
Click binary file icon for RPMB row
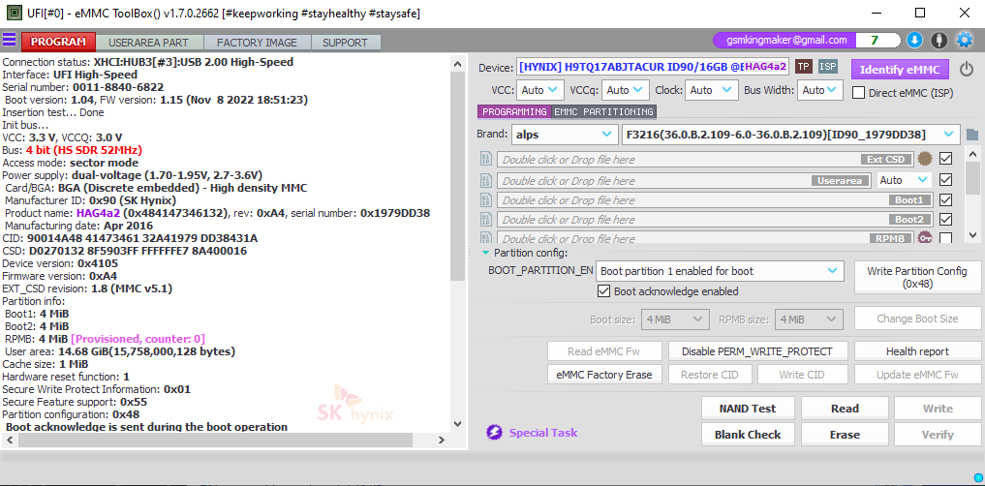pos(485,238)
